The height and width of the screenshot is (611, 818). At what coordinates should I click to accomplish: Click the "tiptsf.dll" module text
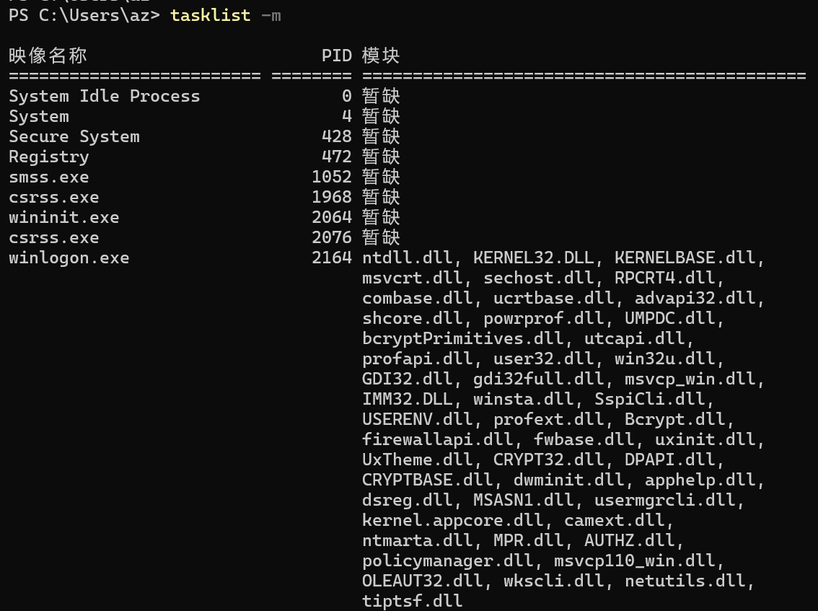412,601
